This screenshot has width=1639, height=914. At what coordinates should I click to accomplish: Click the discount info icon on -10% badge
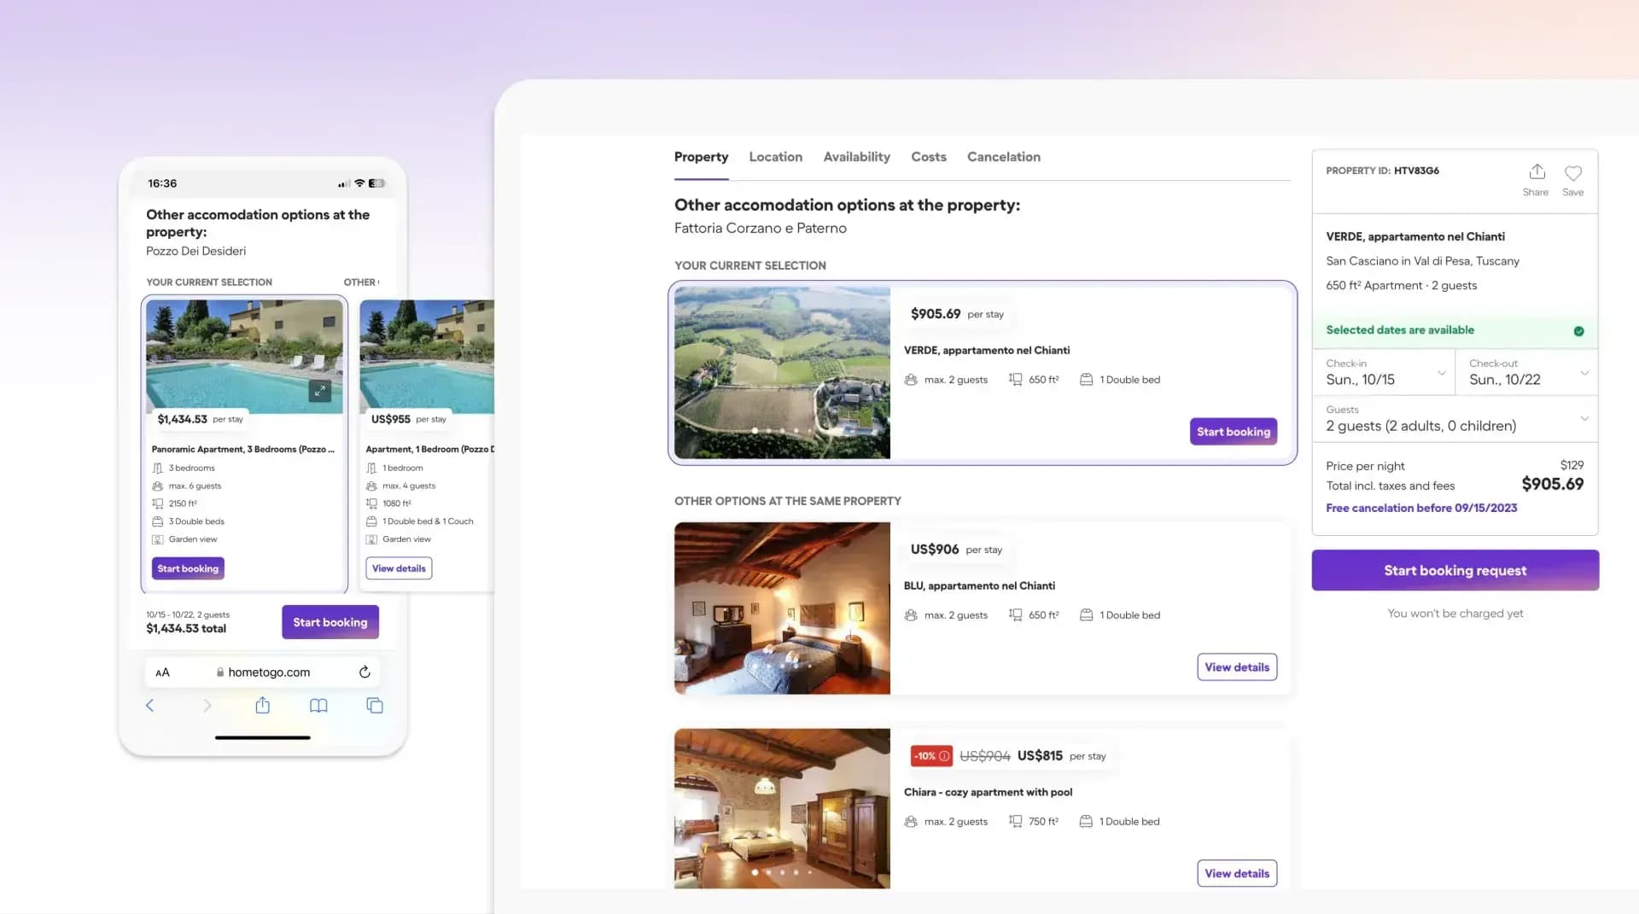tap(944, 756)
